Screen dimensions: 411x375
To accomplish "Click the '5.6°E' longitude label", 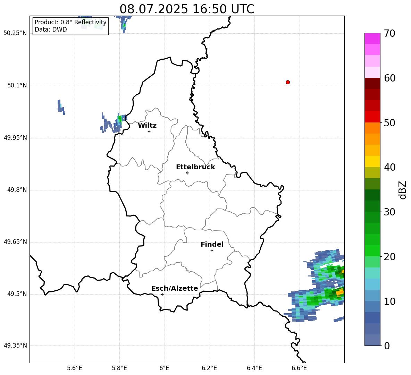I will [x=75, y=368].
